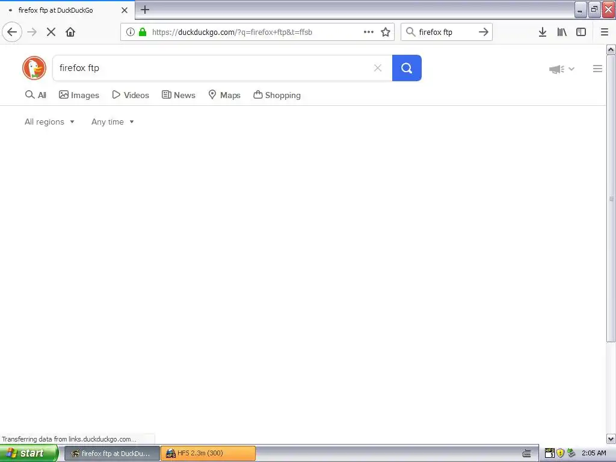Bookmark this page with the star
The image size is (616, 462).
pos(386,32)
